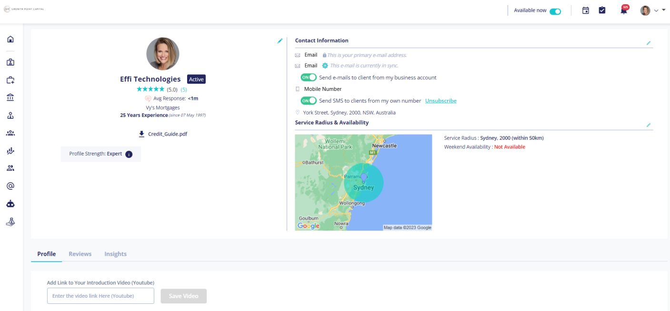670x311 pixels.
Task: Click the Vy's Mortgages text
Action: 163,107
